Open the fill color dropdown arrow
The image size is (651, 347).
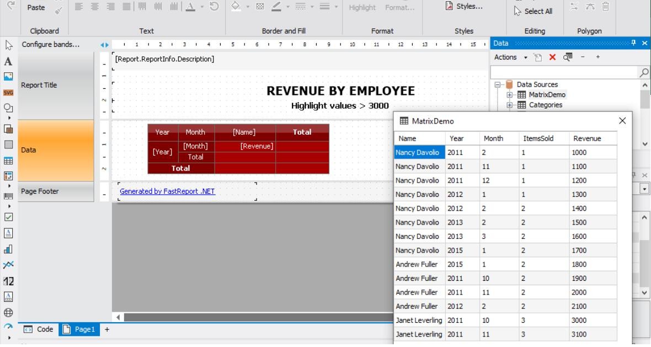click(248, 7)
